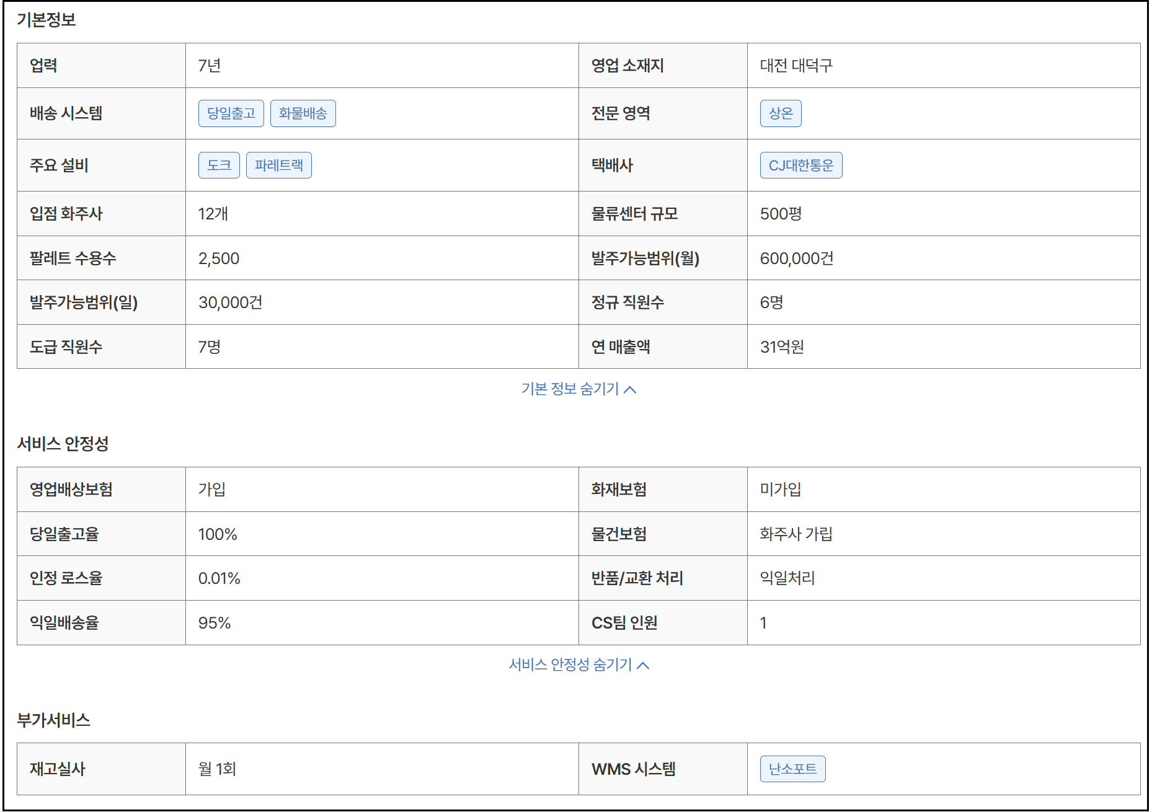Click the 당일출고 tag
The width and height of the screenshot is (1152, 812).
tap(231, 113)
